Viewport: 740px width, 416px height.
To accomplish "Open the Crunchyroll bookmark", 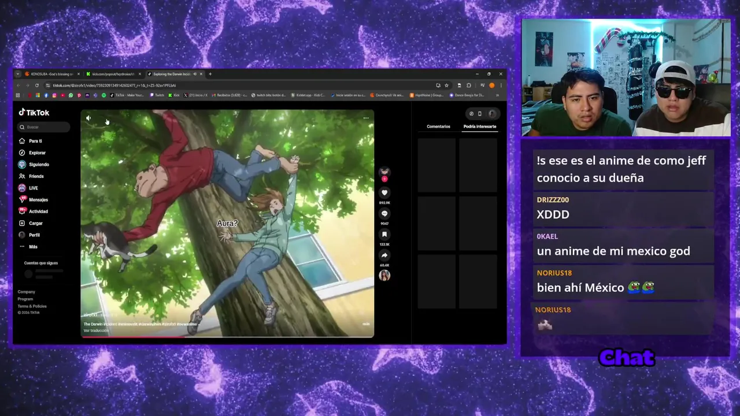I will point(387,95).
